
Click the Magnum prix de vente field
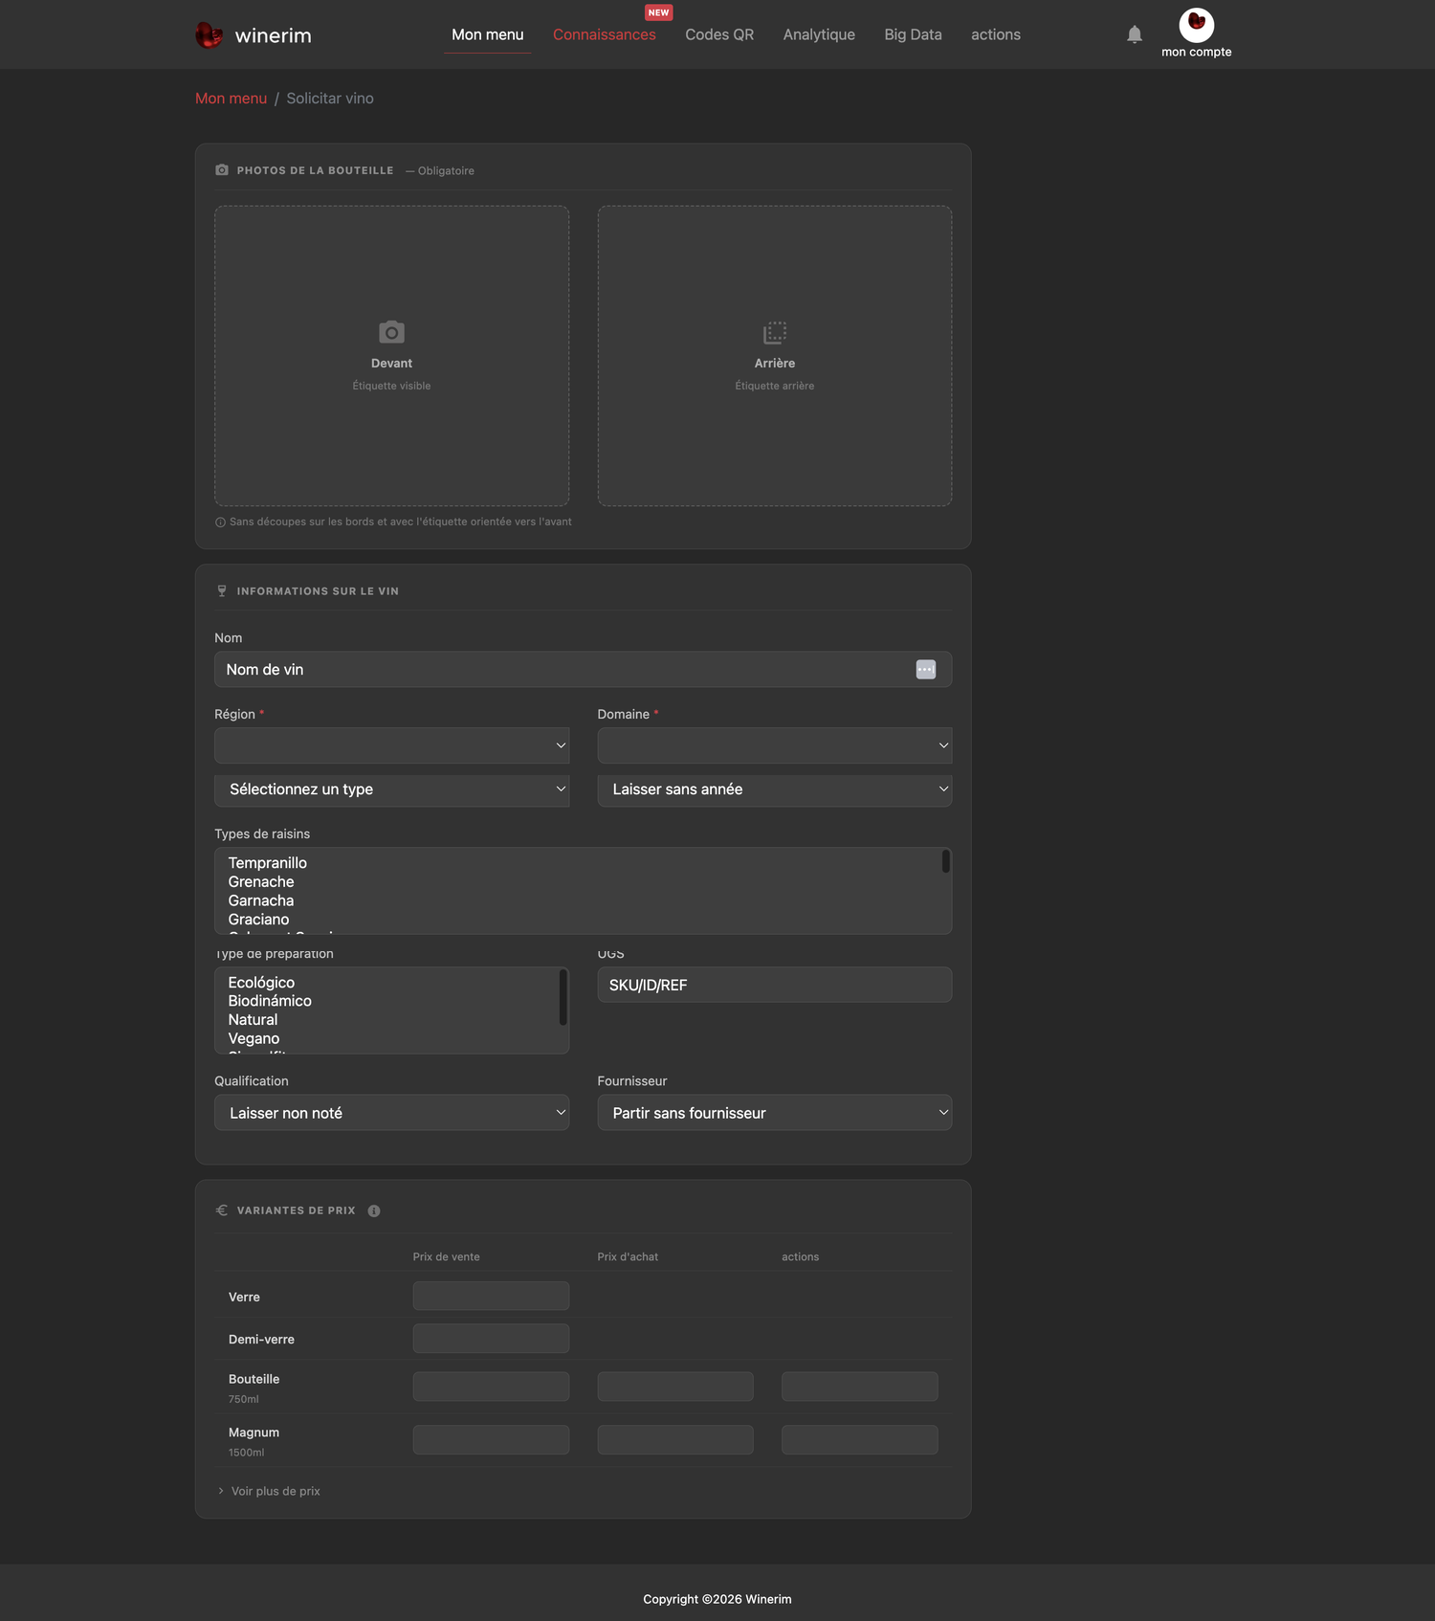(491, 1440)
